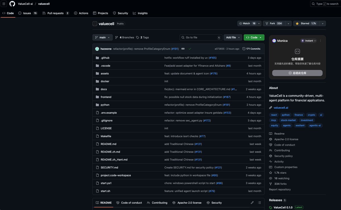
Task: Open hazeone's profile link
Action: [x=106, y=48]
